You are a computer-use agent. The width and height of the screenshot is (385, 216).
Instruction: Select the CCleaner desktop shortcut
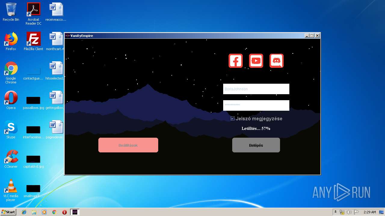click(11, 159)
